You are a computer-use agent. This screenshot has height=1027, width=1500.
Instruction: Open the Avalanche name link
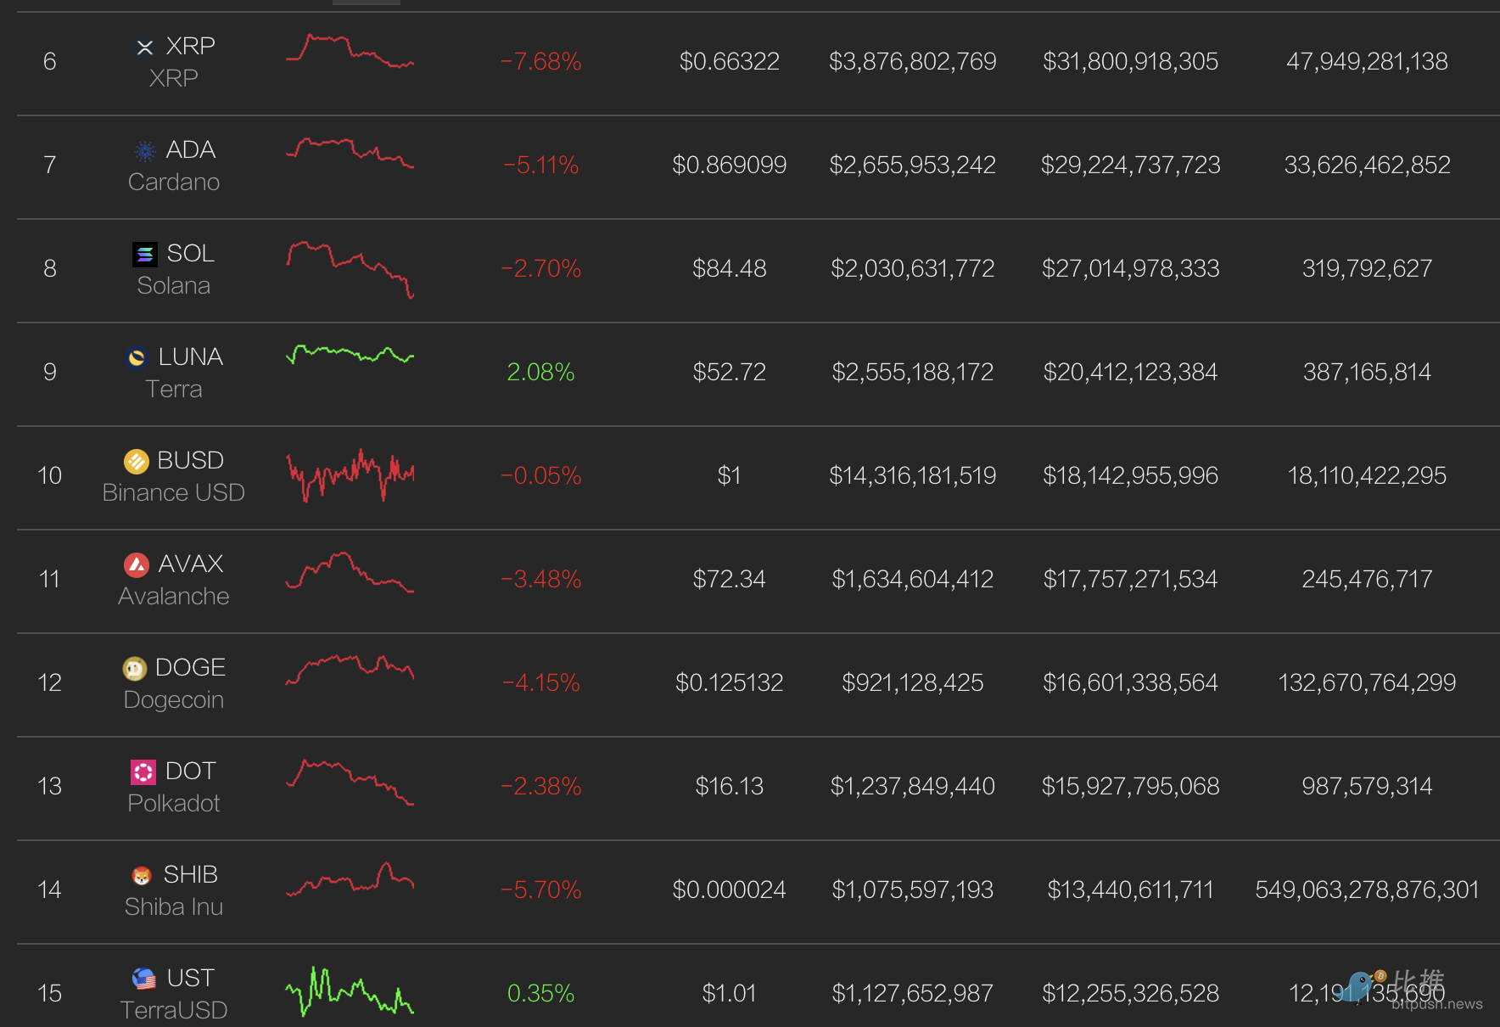pyautogui.click(x=174, y=597)
